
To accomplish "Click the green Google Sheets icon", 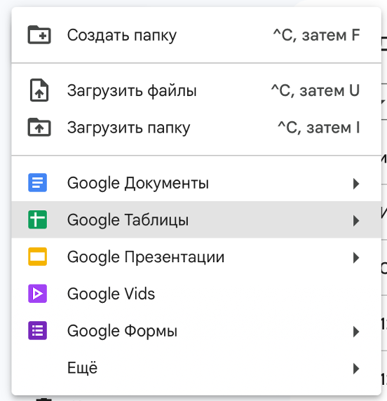I will 38,219.
